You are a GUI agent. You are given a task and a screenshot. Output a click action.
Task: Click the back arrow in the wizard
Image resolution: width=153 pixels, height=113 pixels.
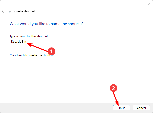point(4,11)
